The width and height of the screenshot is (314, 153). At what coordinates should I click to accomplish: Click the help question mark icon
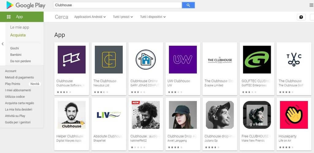(301, 17)
